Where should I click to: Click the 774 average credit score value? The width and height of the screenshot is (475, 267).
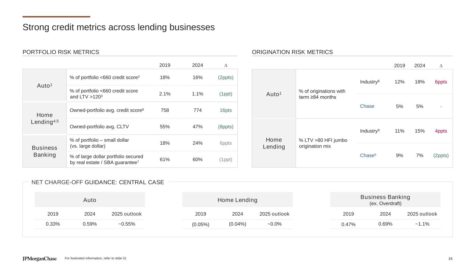(x=197, y=110)
